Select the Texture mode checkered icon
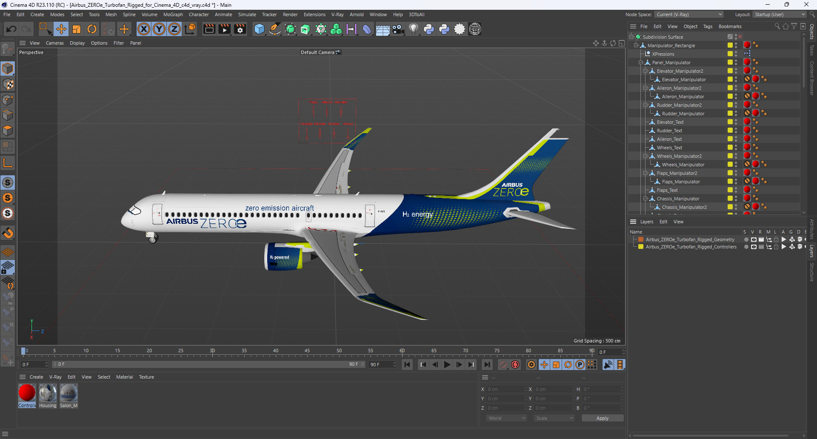817x439 pixels. 8,84
